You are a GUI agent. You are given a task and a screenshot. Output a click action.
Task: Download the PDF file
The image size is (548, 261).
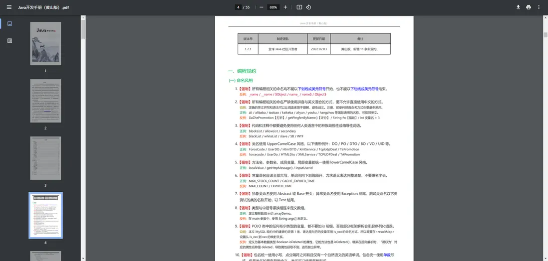tap(518, 7)
